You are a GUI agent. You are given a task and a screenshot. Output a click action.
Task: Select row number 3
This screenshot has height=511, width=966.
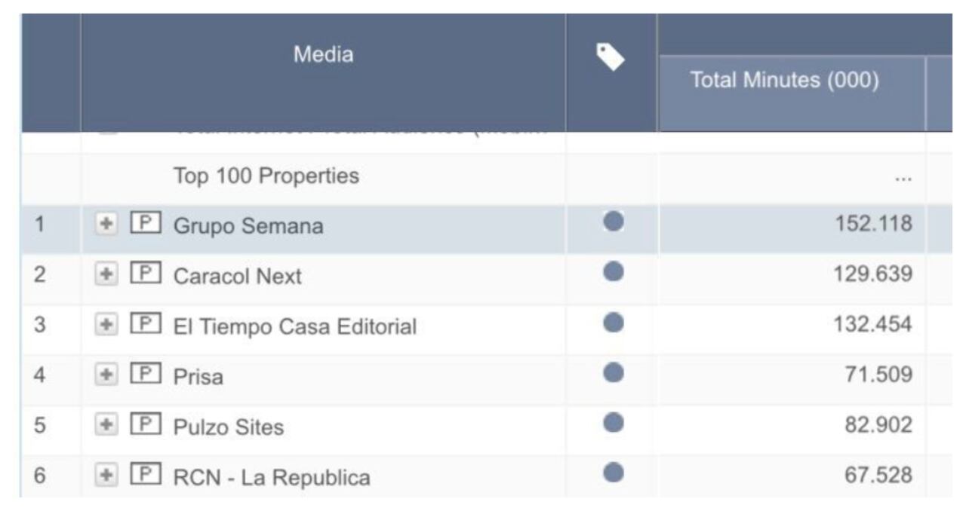point(40,326)
